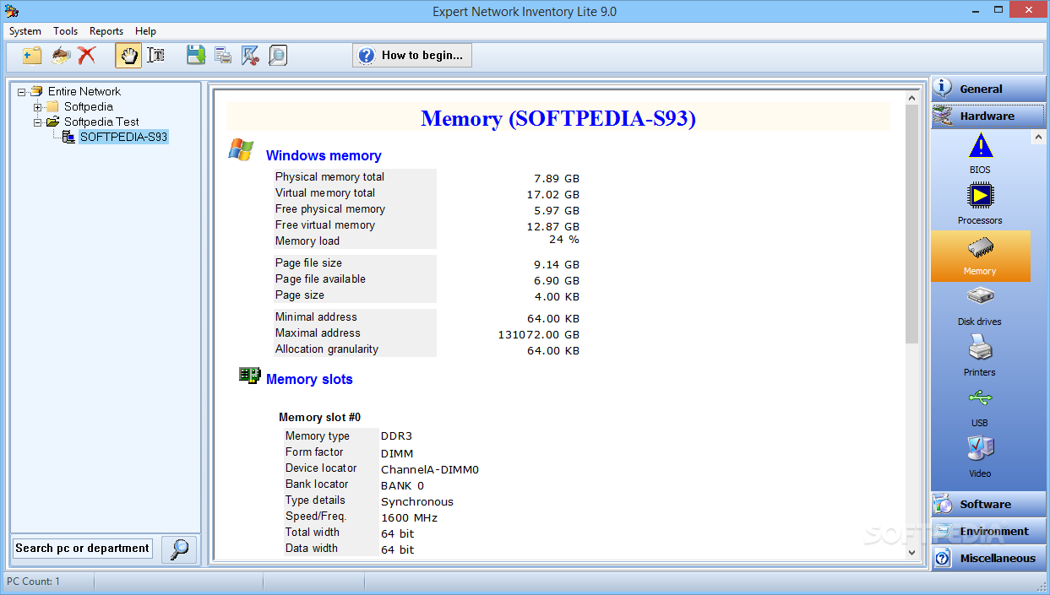Open the Disk drives section
The width and height of the screenshot is (1050, 595).
point(980,306)
